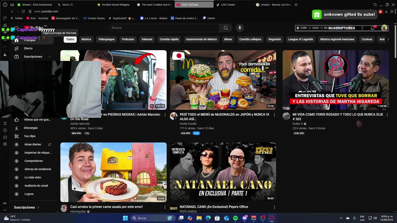This screenshot has width=397, height=223.
Task: Open the account avatar menu
Action: pyautogui.click(x=384, y=28)
